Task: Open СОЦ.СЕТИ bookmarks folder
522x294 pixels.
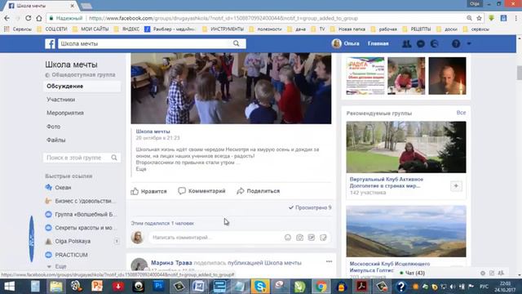Action: point(52,29)
